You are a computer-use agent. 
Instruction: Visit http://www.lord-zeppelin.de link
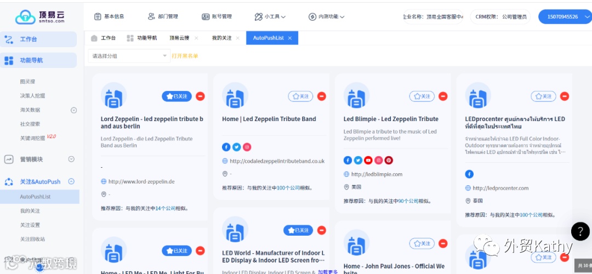click(141, 181)
